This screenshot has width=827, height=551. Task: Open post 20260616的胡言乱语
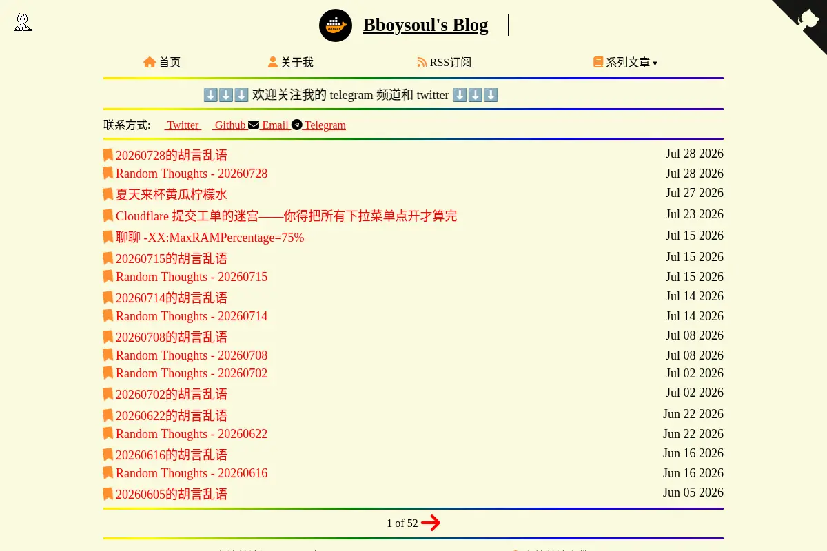(172, 455)
